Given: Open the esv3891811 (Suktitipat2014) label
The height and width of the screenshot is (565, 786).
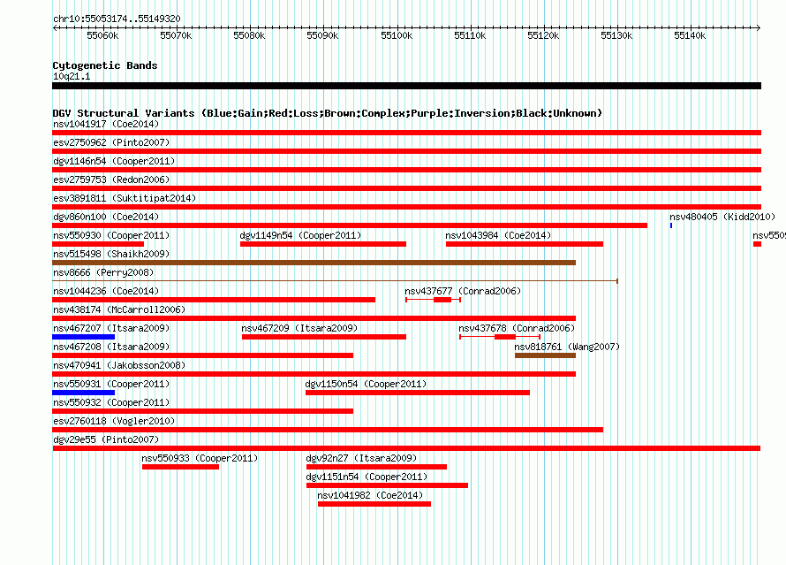Looking at the screenshot, I should [x=125, y=198].
